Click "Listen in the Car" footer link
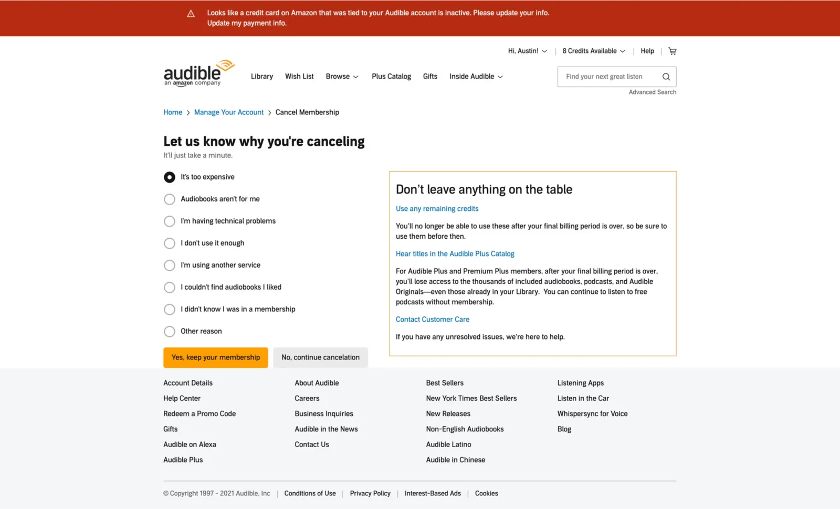 coord(583,398)
